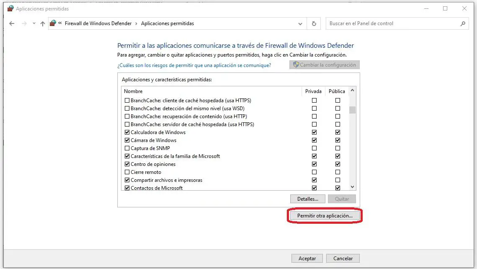The height and width of the screenshot is (269, 477).
Task: Click the window title bar firewall icon
Action: [x=10, y=8]
